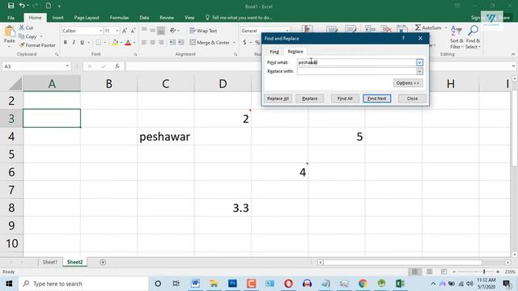Apply the red Font Color
The height and width of the screenshot is (291, 518).
tap(128, 42)
